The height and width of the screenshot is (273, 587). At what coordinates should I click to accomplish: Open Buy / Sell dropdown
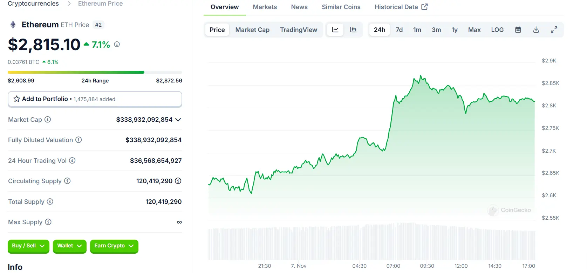coord(28,246)
